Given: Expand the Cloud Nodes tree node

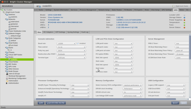Looking at the screenshot, I should [x=6, y=62].
